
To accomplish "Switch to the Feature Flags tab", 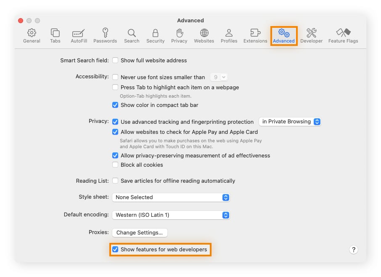I will click(343, 36).
